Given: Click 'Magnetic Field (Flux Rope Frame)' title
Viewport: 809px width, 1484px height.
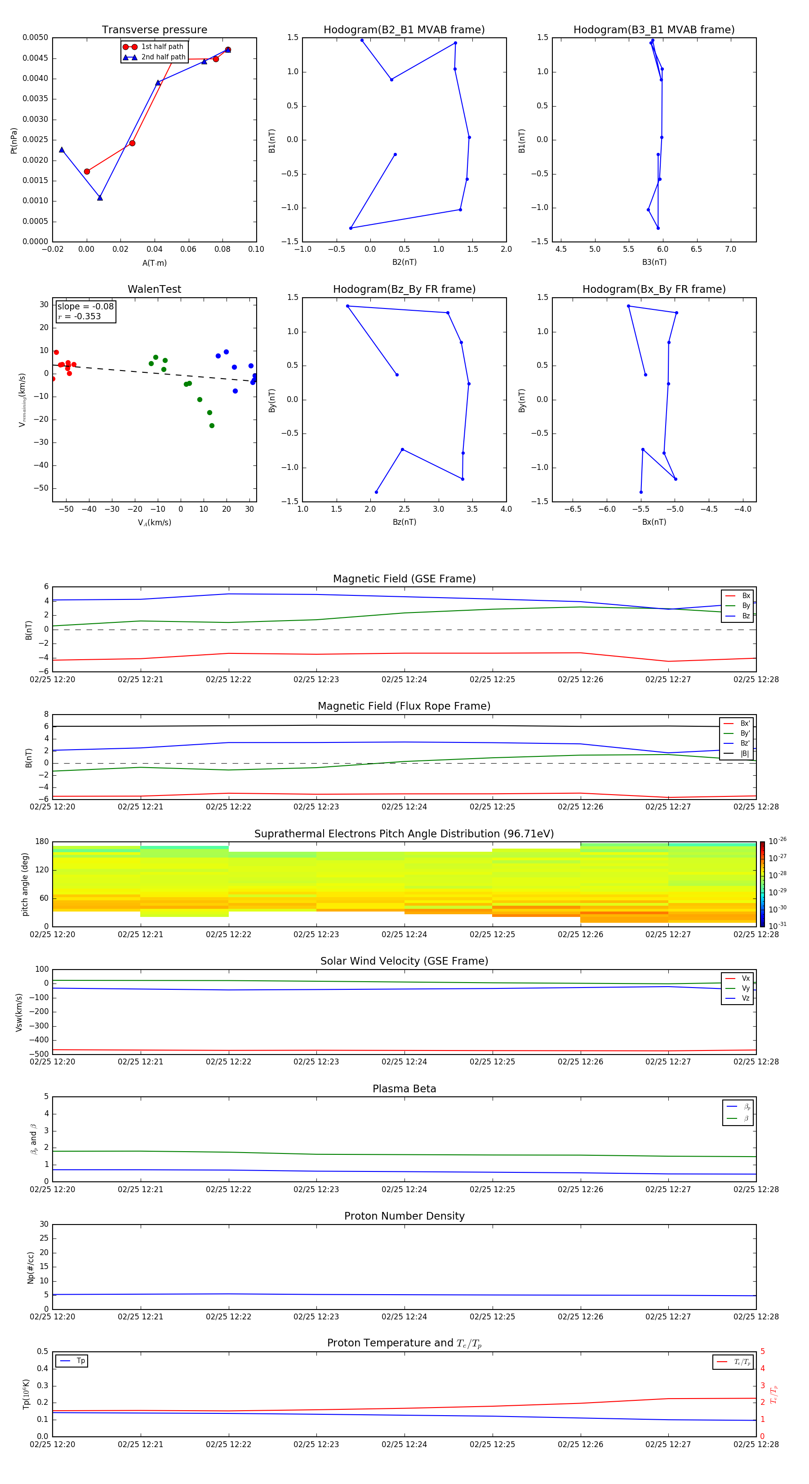Looking at the screenshot, I should pos(404,706).
